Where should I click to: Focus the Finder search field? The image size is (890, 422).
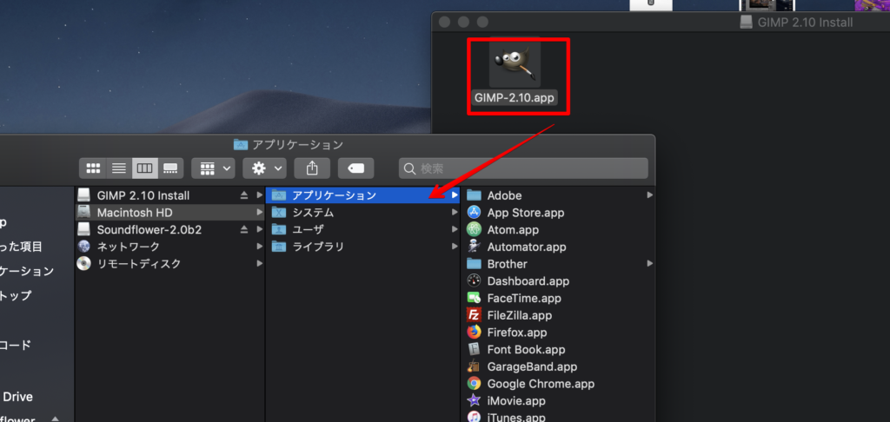523,168
